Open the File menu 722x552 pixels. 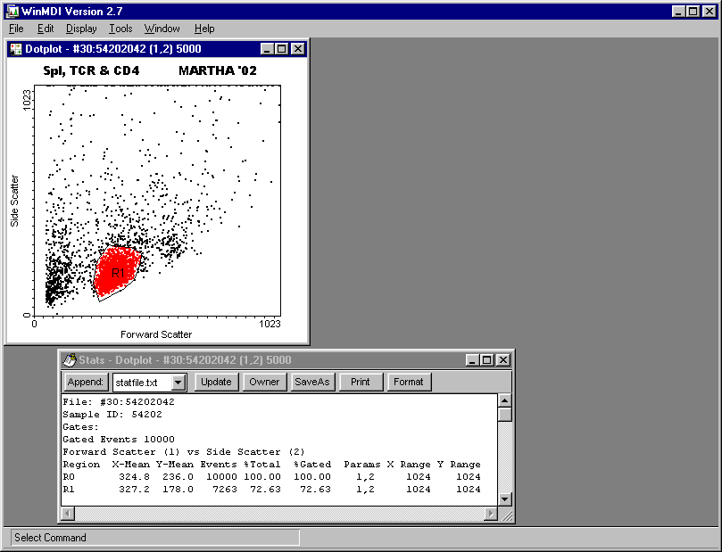point(16,29)
